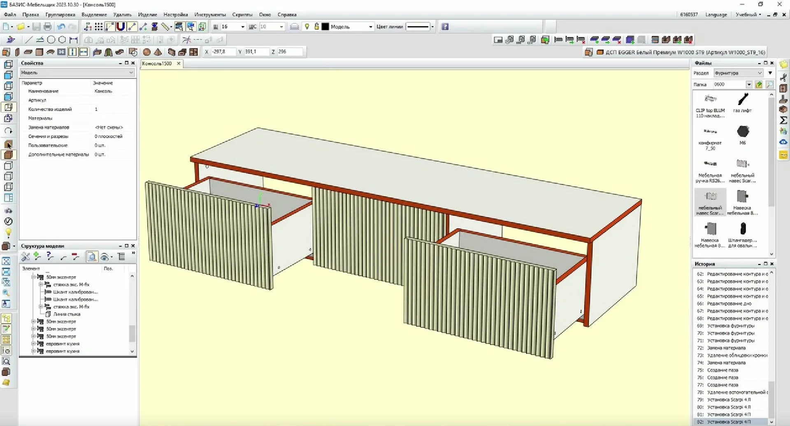Screen dimensions: 790x426
Task: Click the Print icon in the toolbar
Action: (48, 27)
